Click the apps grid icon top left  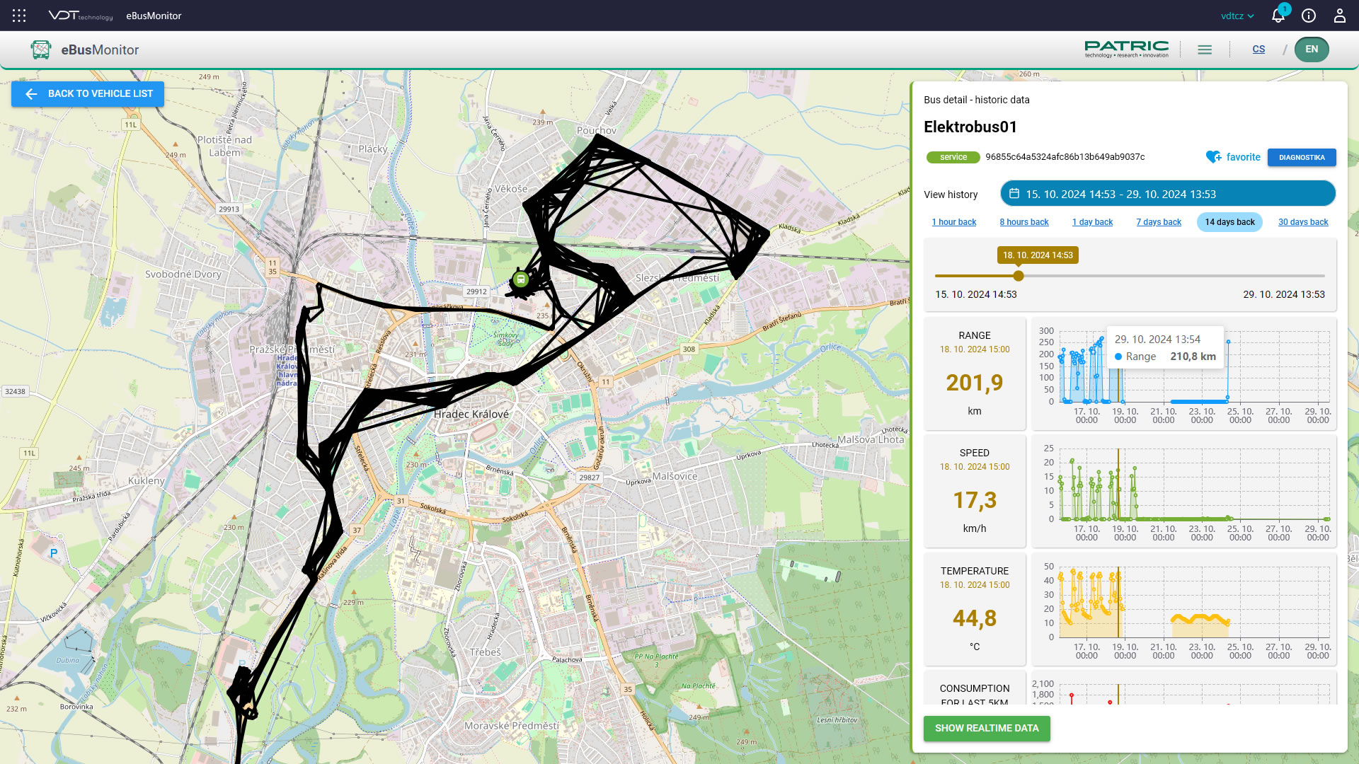point(18,15)
